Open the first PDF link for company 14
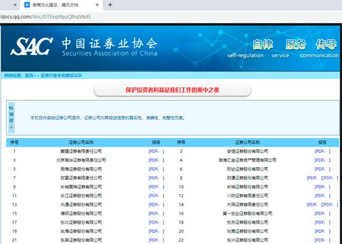Viewport: 342px width, 244px height. pyautogui.click(x=314, y=205)
